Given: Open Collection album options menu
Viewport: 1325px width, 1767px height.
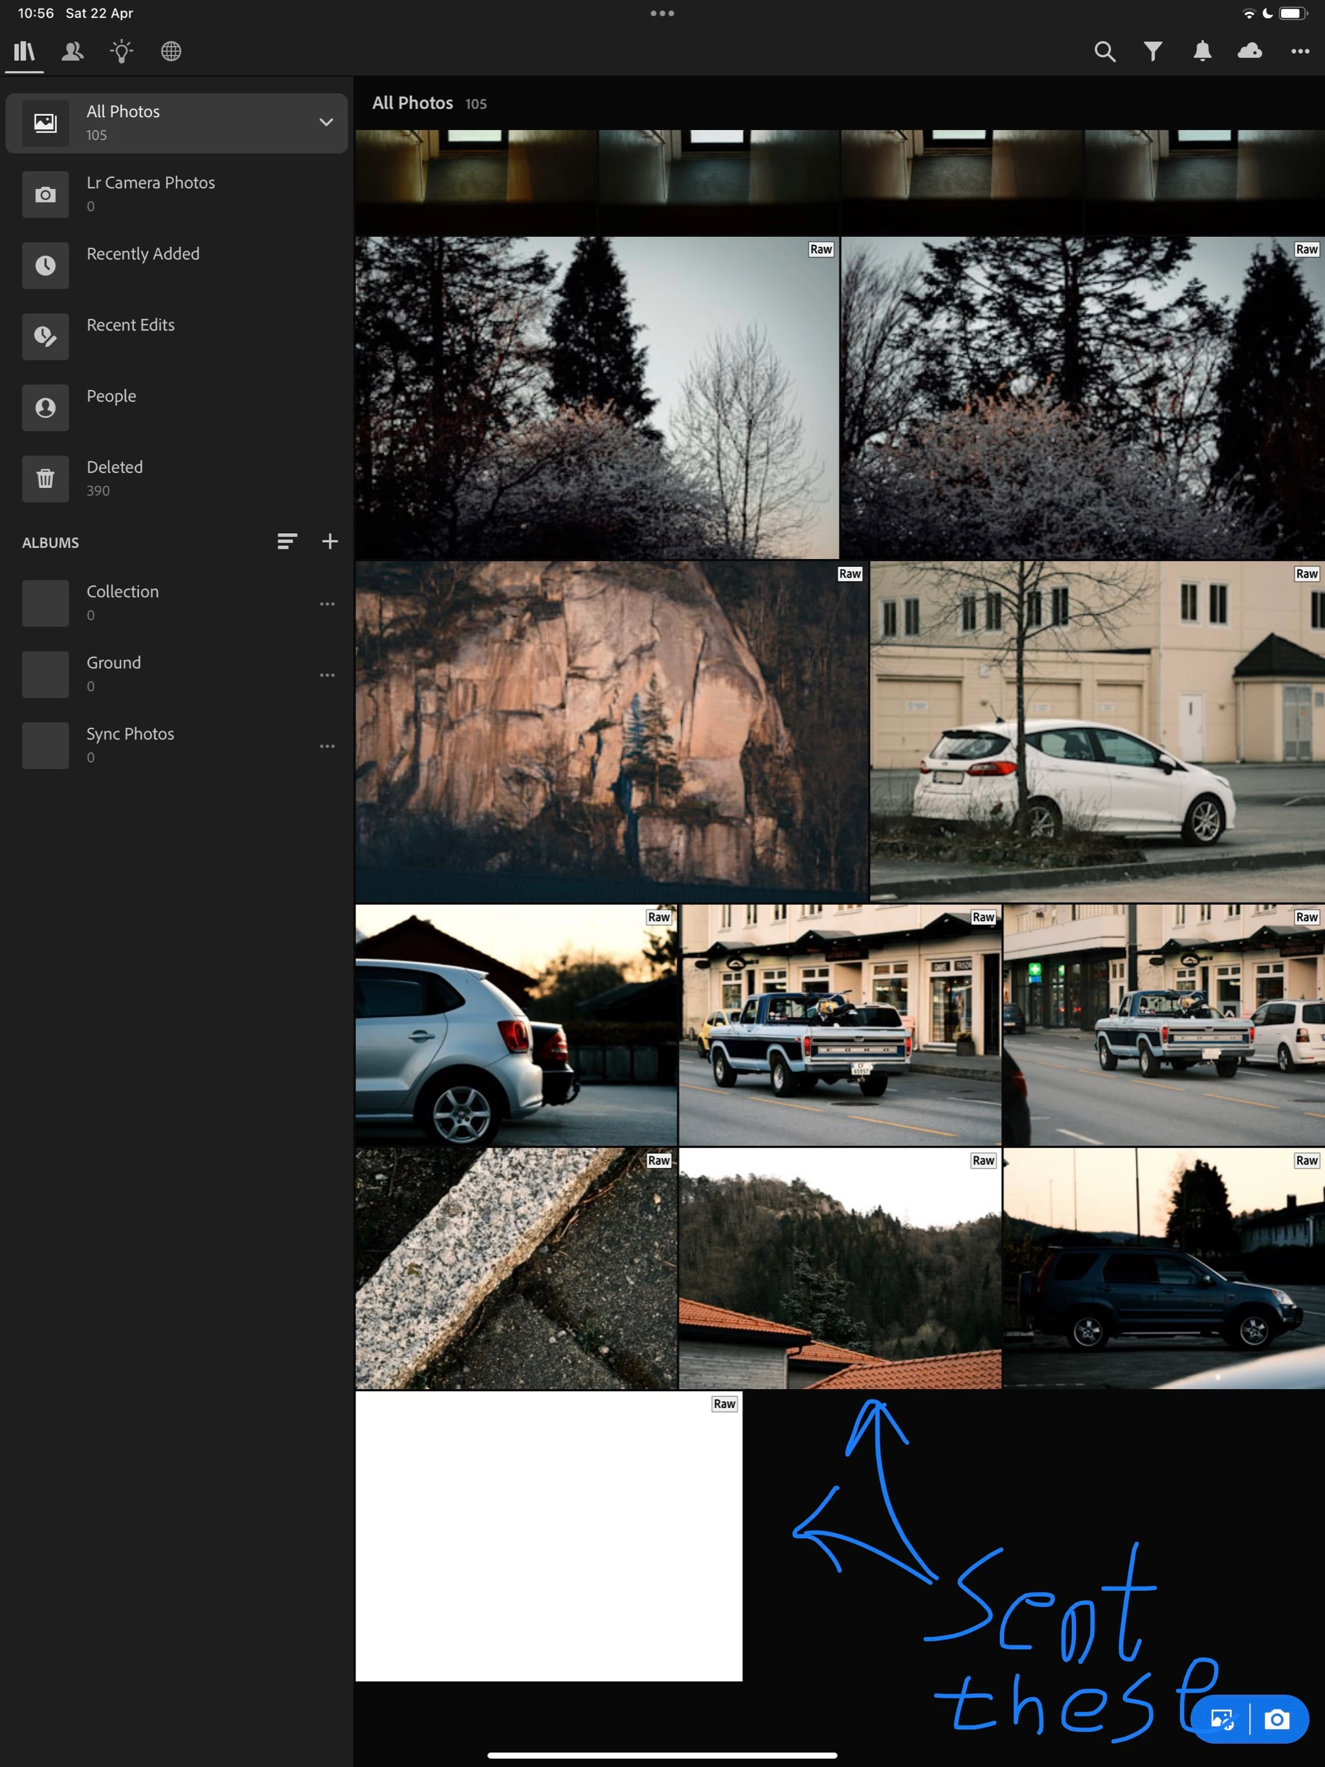Looking at the screenshot, I should click(x=327, y=604).
